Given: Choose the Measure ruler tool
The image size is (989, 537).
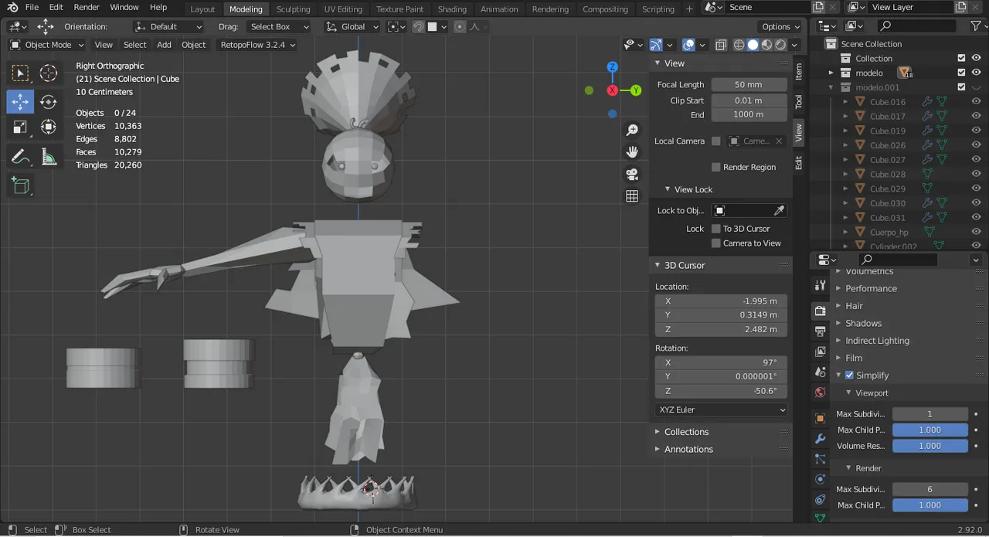Looking at the screenshot, I should 48,158.
